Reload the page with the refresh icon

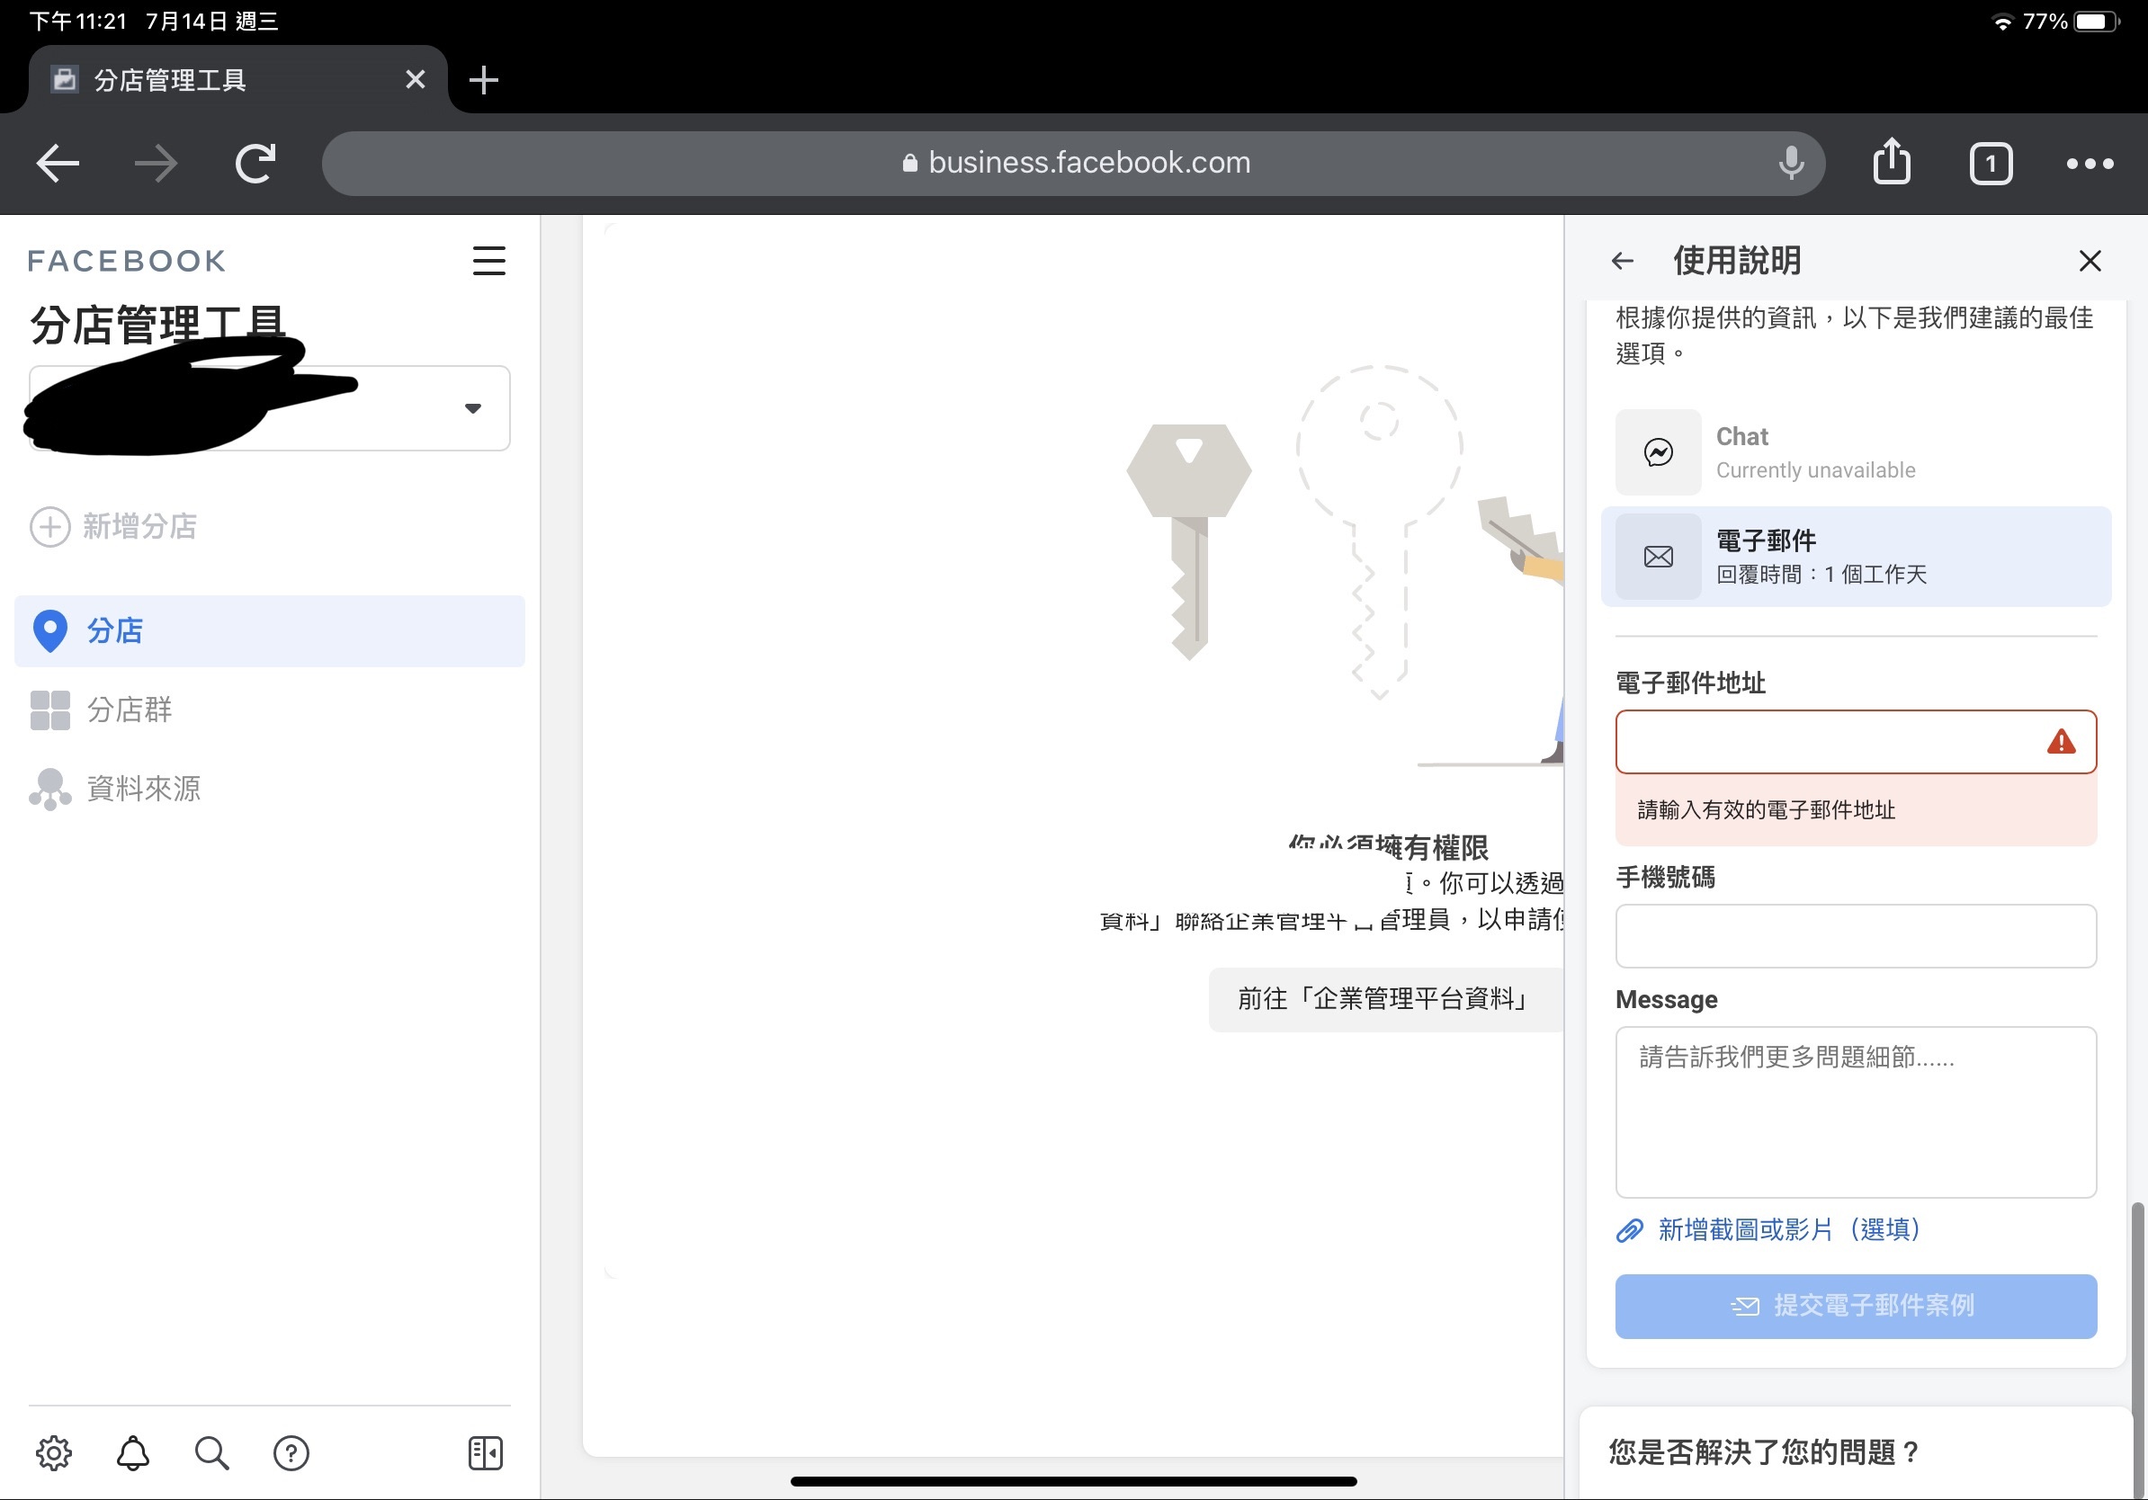pos(255,164)
